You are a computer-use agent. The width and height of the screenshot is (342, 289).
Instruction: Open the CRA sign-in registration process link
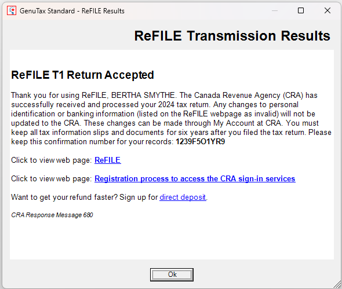[195, 179]
